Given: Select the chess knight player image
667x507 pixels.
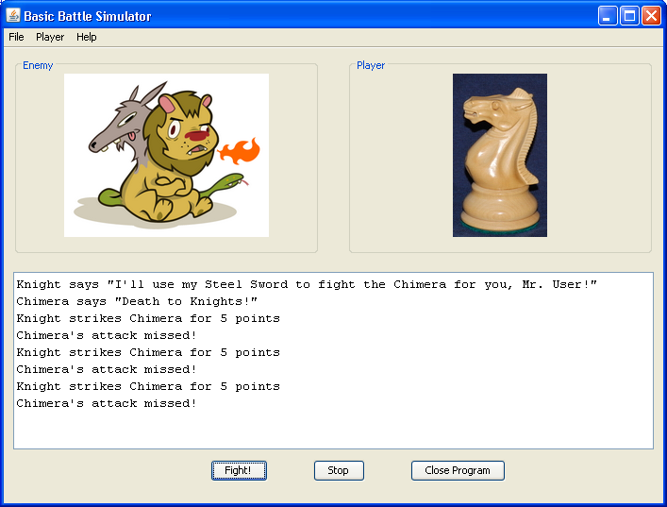Looking at the screenshot, I should (500, 155).
